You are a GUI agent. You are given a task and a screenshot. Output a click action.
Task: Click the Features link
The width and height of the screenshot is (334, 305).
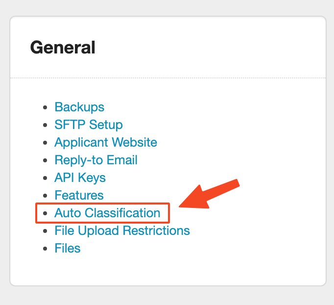pos(79,195)
